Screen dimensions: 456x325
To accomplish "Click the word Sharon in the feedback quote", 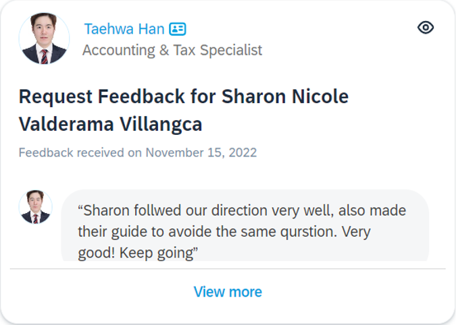I will pyautogui.click(x=105, y=210).
